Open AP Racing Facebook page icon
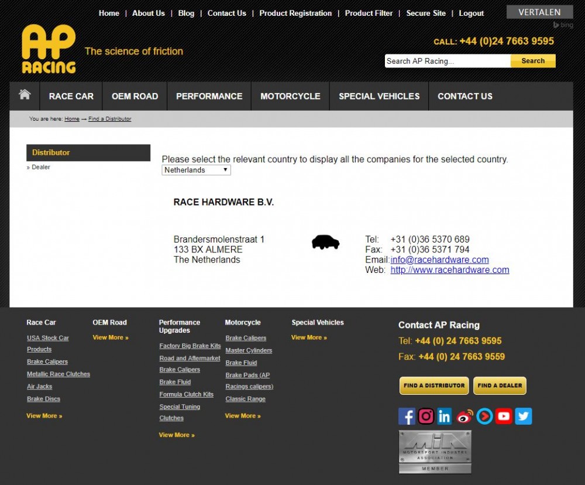The width and height of the screenshot is (585, 485). [x=407, y=416]
